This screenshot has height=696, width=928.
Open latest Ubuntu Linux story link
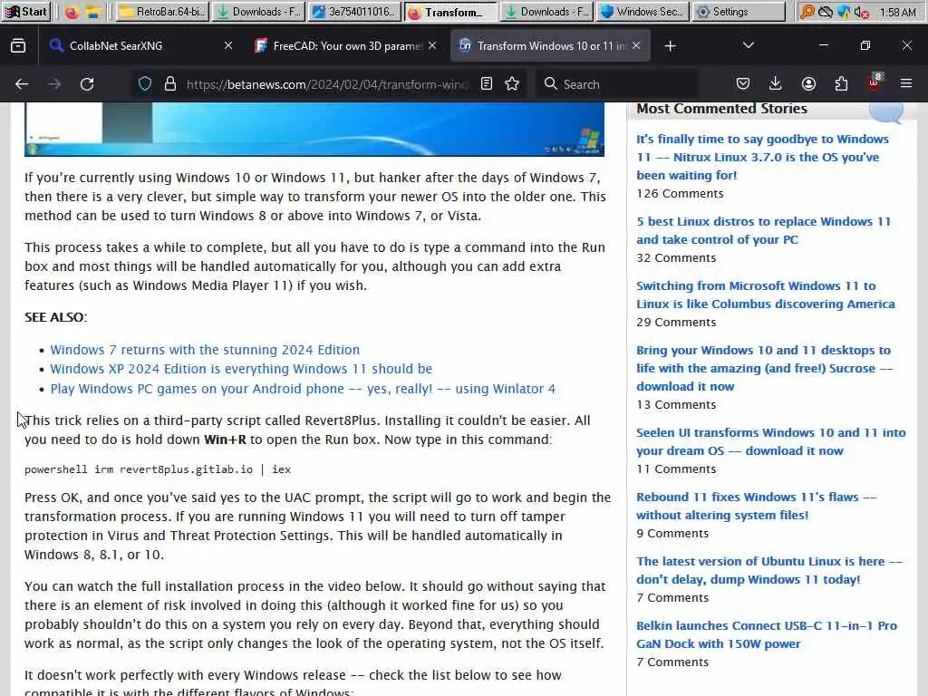pyautogui.click(x=769, y=570)
